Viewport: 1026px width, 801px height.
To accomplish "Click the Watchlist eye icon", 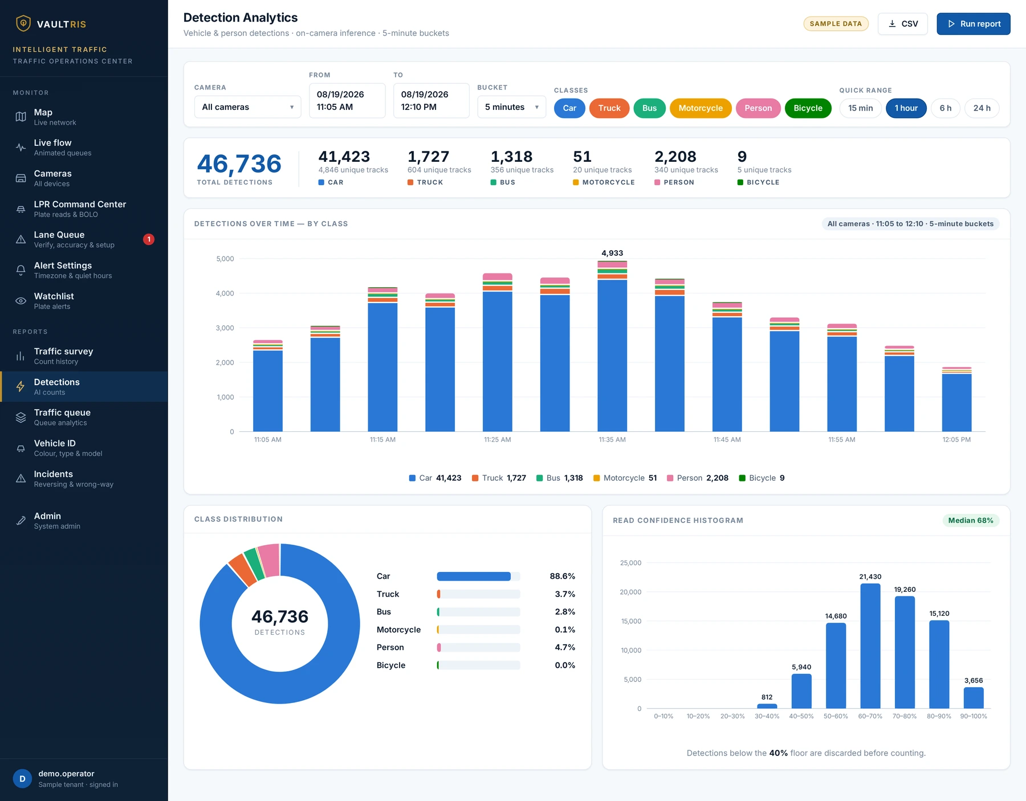I will (21, 301).
